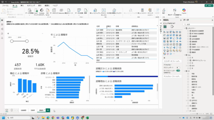Select the Q&A speech-bubble visual icon
The height and width of the screenshot is (120, 214).
pyautogui.click(x=177, y=48)
